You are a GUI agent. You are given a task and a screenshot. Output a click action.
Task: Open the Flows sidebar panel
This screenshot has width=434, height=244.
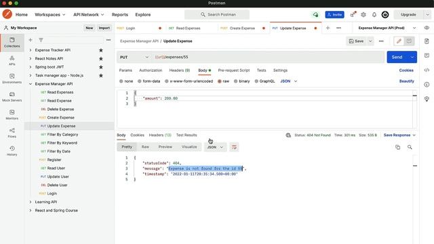pyautogui.click(x=12, y=133)
